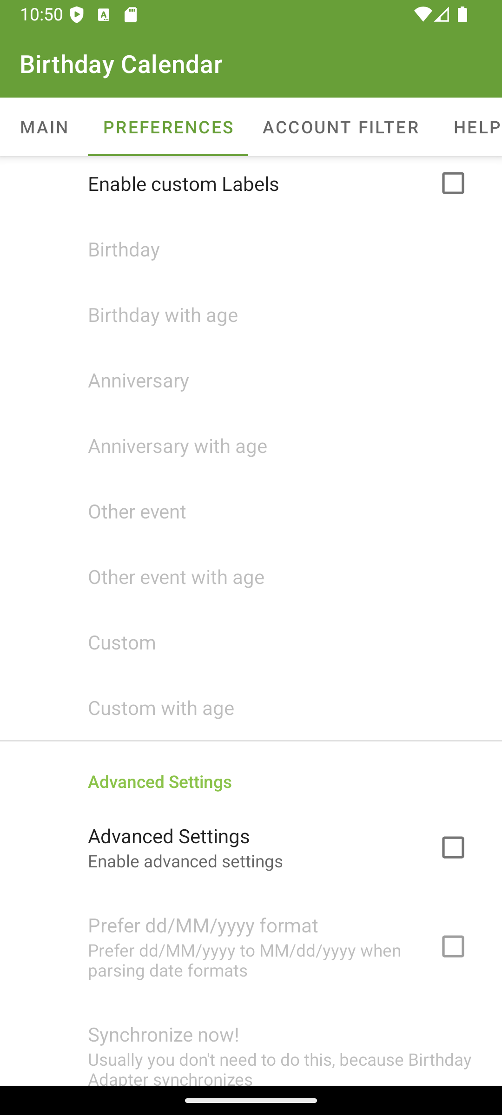The height and width of the screenshot is (1115, 502).
Task: Tap the SD card status icon
Action: coord(131,15)
